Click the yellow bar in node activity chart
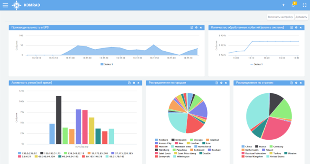This screenshot has width=310, height=164. (x=92, y=131)
